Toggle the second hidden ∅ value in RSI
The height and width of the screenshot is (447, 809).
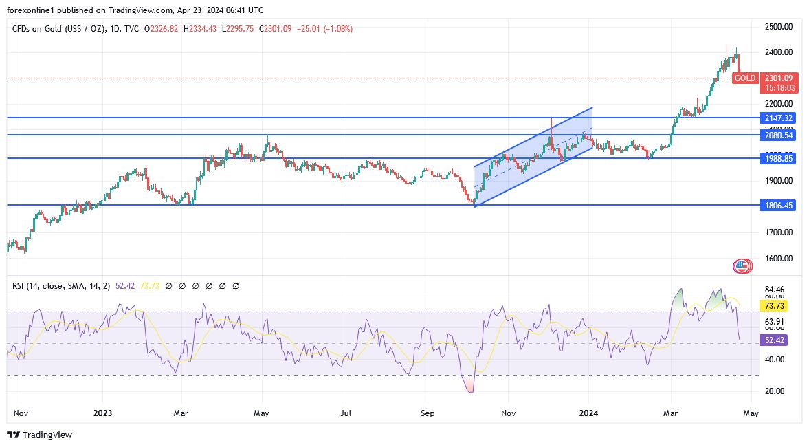183,285
